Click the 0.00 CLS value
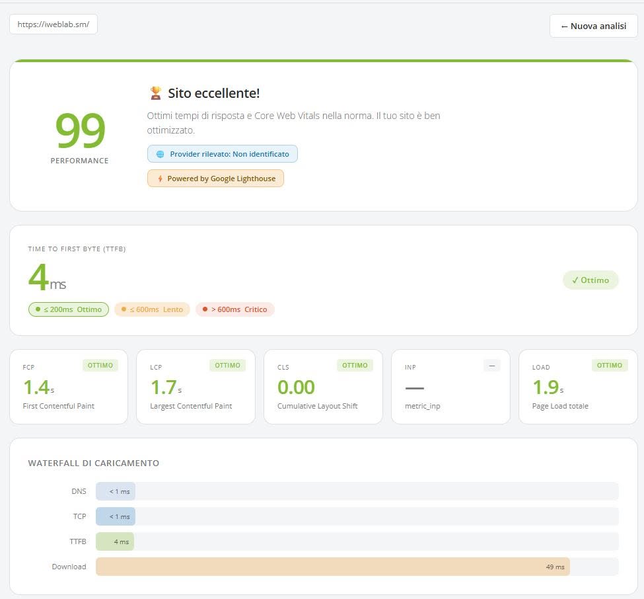 [296, 387]
